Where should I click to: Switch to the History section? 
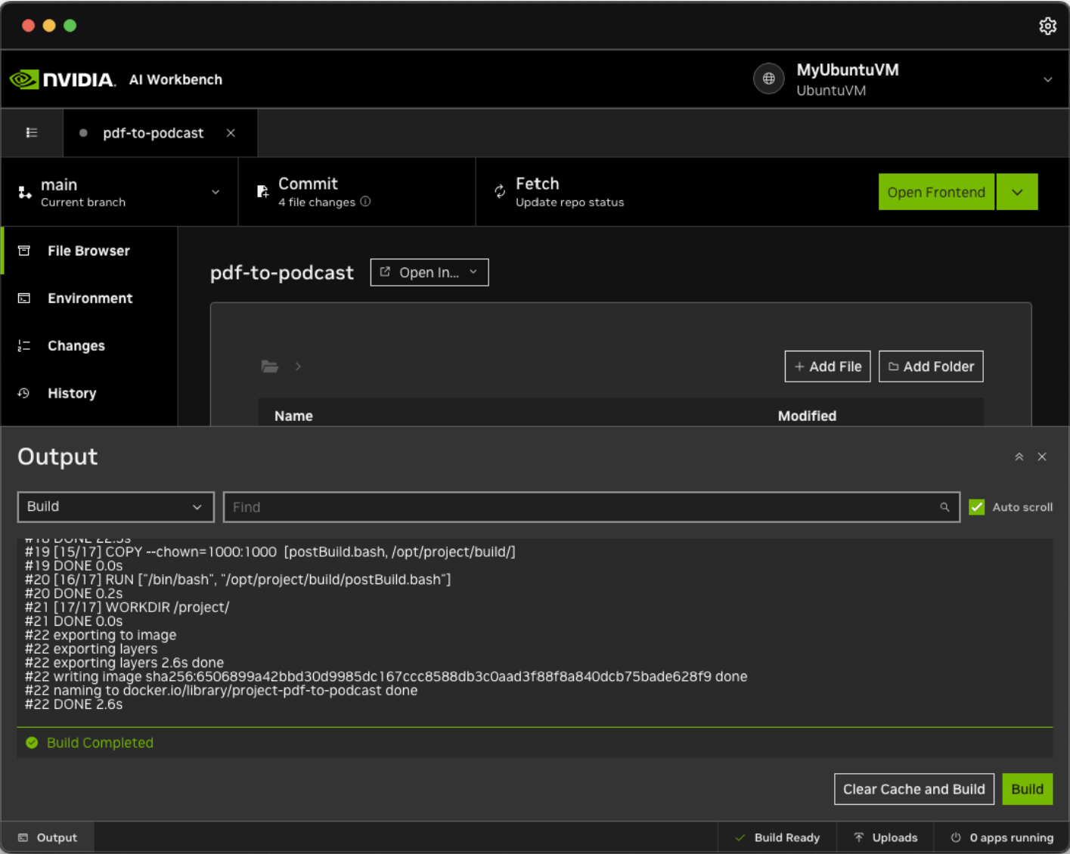click(72, 393)
